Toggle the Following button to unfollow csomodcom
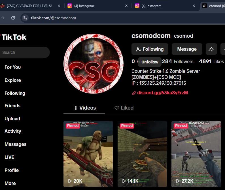 tap(150, 49)
